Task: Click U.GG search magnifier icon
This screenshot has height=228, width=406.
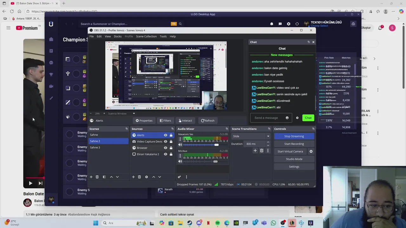Action: 180,24
